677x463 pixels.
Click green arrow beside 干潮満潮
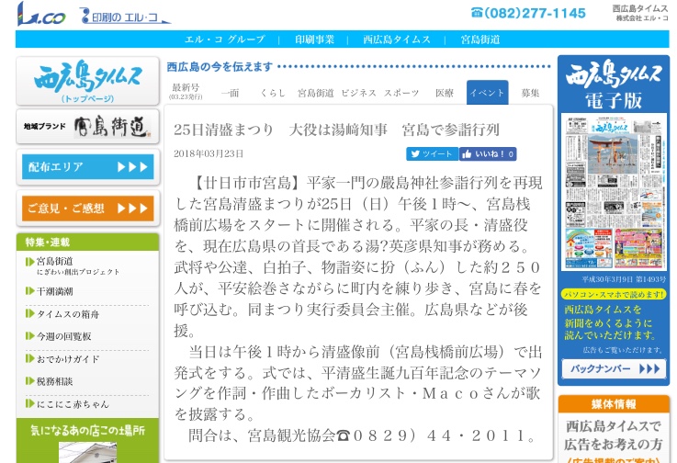[29, 291]
